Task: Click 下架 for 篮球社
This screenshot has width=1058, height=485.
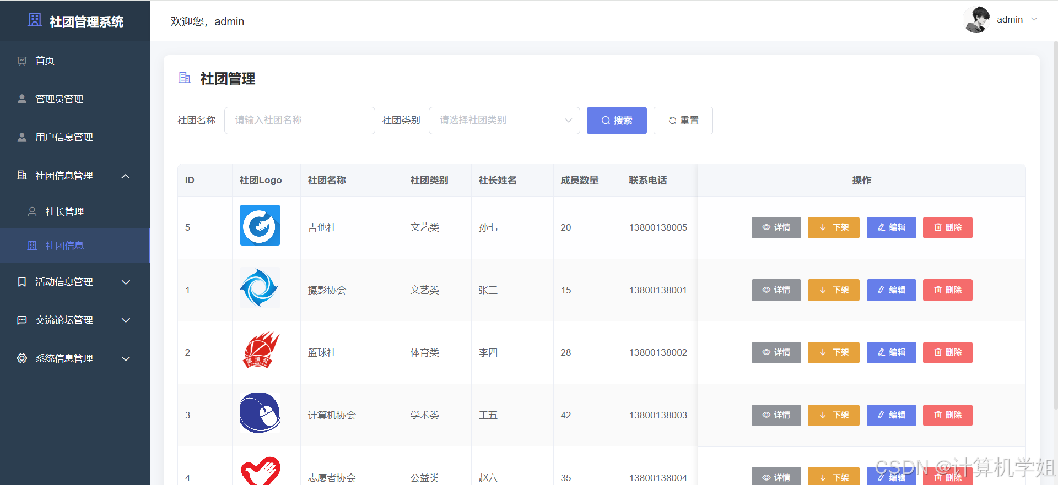Action: (x=834, y=352)
